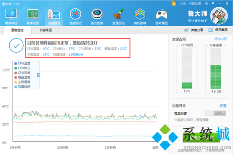233x155 pixels.
Task: Click 内存使用 memory usage bar
Action: [216, 68]
